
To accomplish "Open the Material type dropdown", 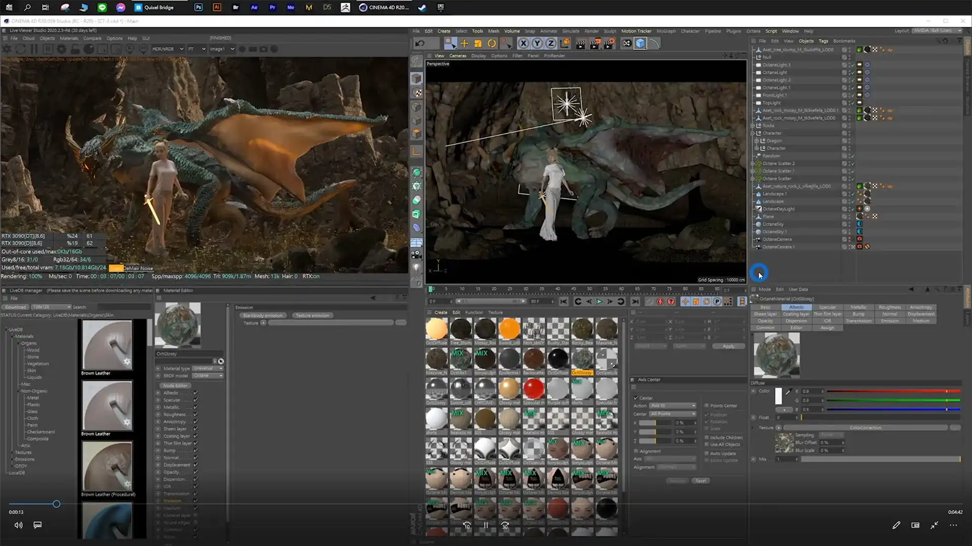I will 207,369.
